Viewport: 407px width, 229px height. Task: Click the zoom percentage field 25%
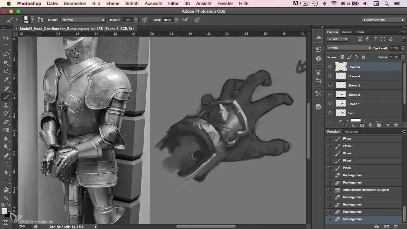[22, 226]
